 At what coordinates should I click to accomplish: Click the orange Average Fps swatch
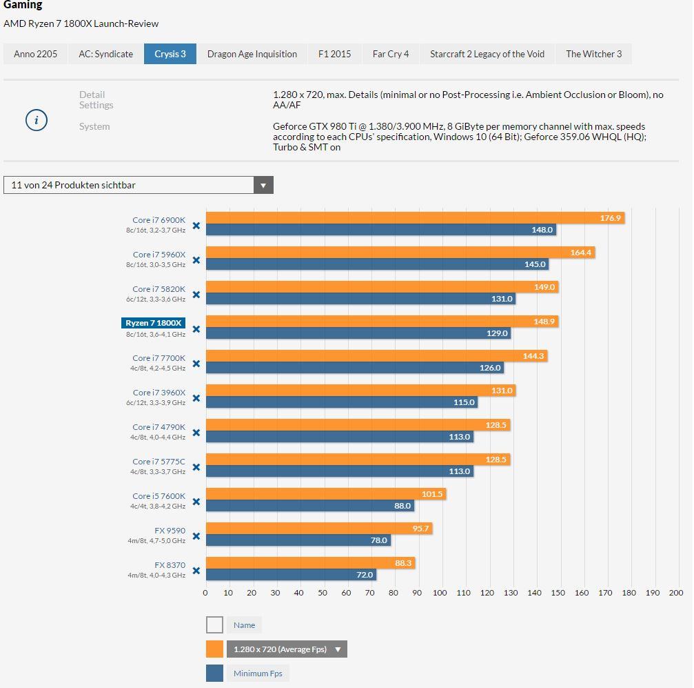tap(214, 649)
